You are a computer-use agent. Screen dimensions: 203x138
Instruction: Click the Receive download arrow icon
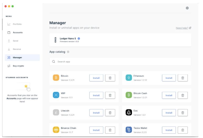click(x=9, y=49)
